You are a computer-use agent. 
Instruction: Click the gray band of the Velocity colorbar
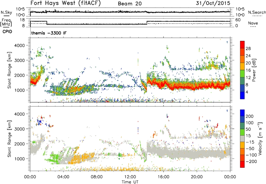click(242, 139)
